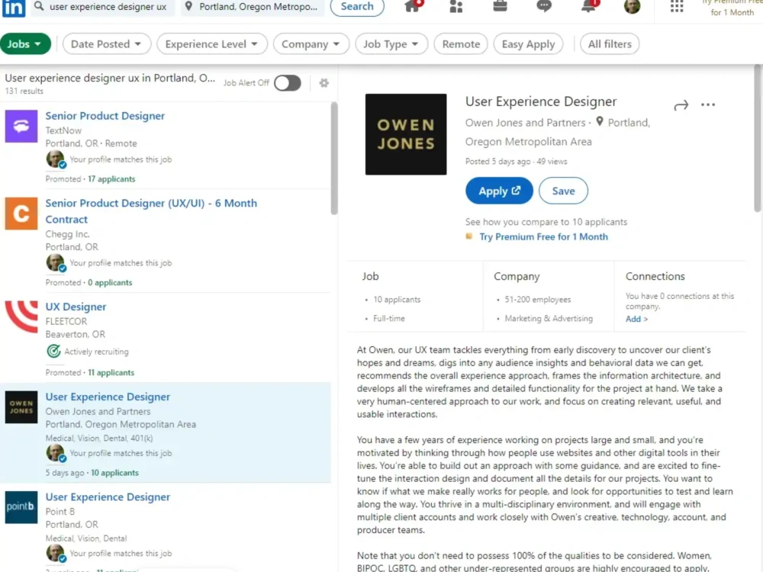Expand the Job Type filter

[x=391, y=43]
